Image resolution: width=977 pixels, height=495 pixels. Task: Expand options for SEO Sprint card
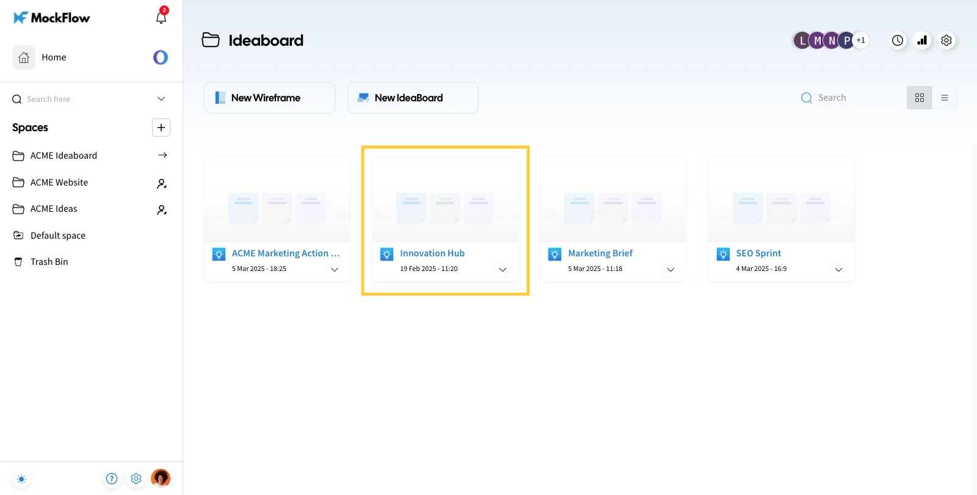pyautogui.click(x=839, y=270)
